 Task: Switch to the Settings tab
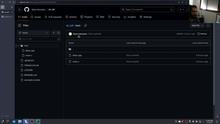(x=146, y=17)
